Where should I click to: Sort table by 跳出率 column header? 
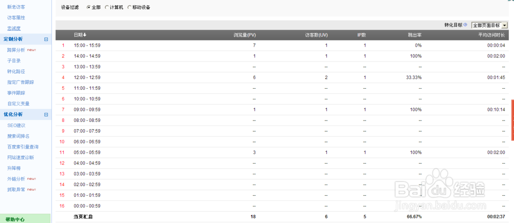(415, 35)
